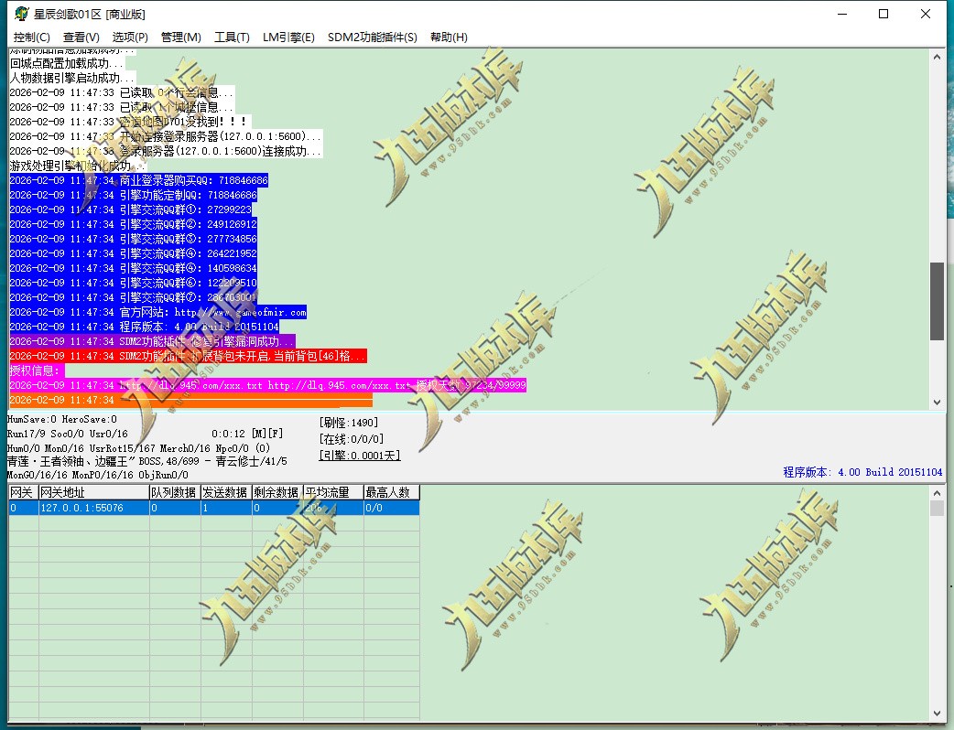The height and width of the screenshot is (730, 954).
Task: Select the 0/0 cell under 最高人数
Action: click(391, 508)
